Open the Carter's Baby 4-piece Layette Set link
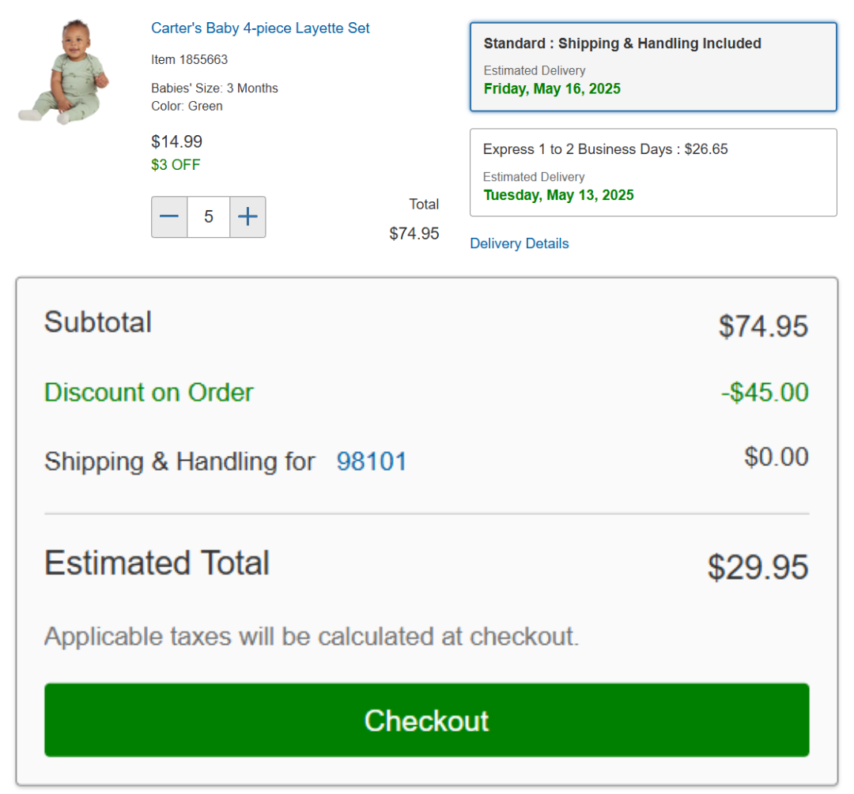 point(260,28)
